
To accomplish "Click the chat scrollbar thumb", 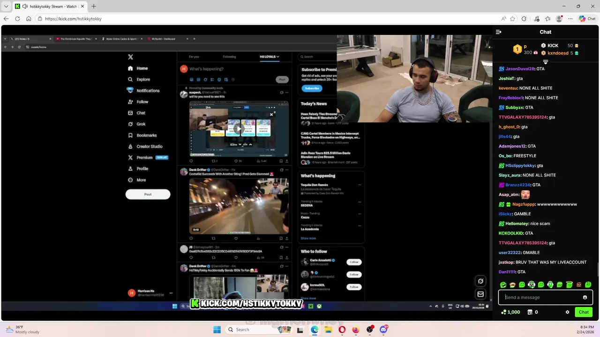I will click(x=598, y=270).
